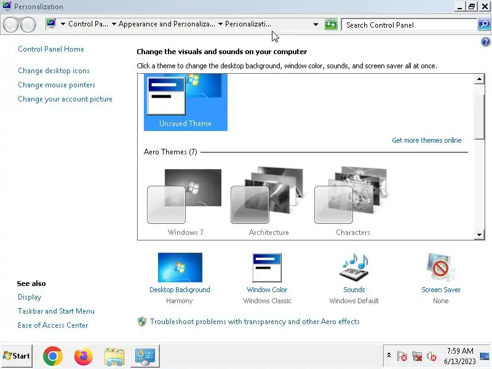Select the Windows 7 Aero theme

[x=185, y=202]
